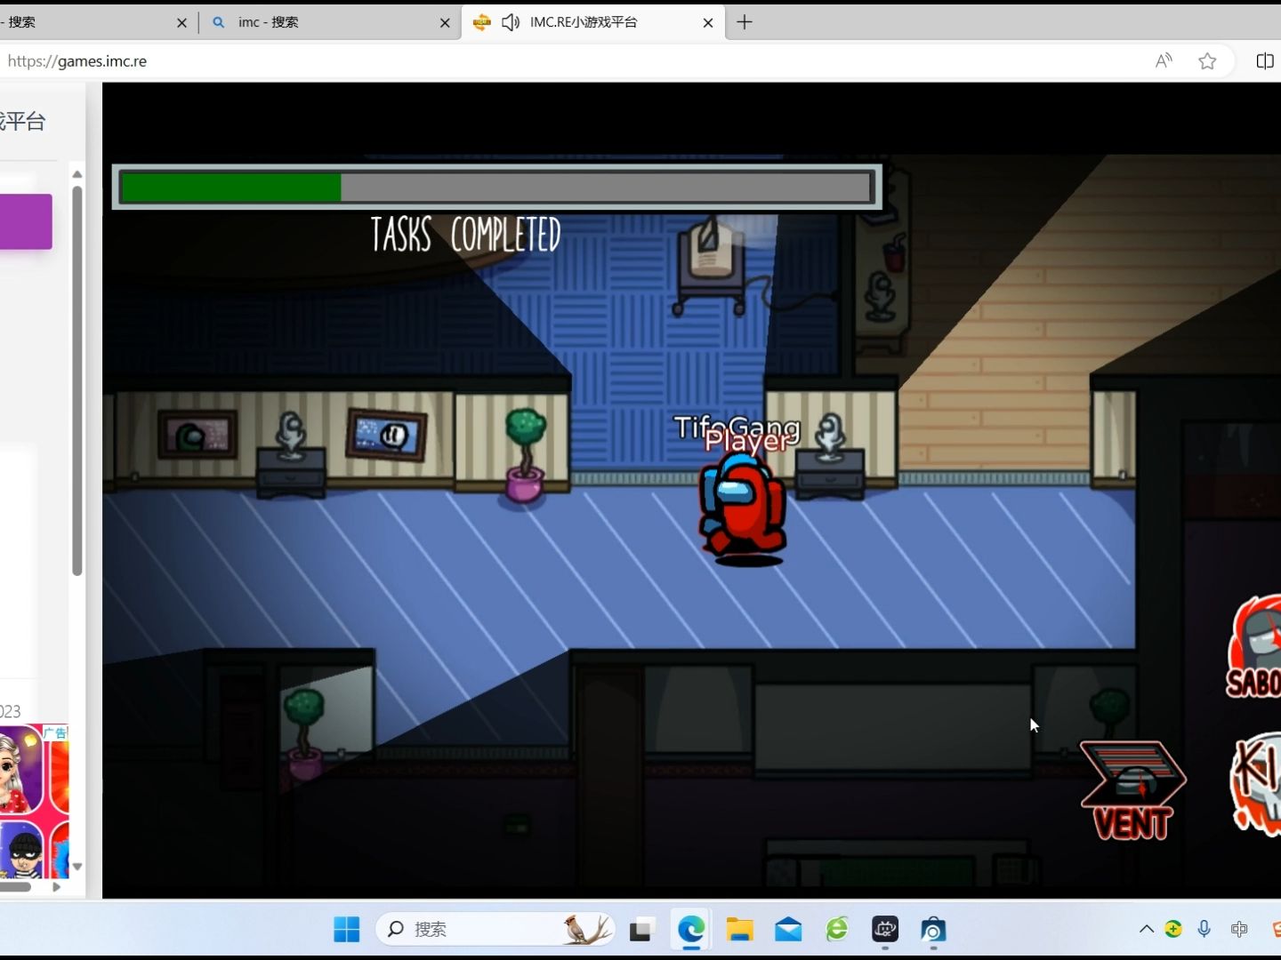Open the green e browser taskbar icon
This screenshot has height=960, width=1281.
click(x=837, y=930)
